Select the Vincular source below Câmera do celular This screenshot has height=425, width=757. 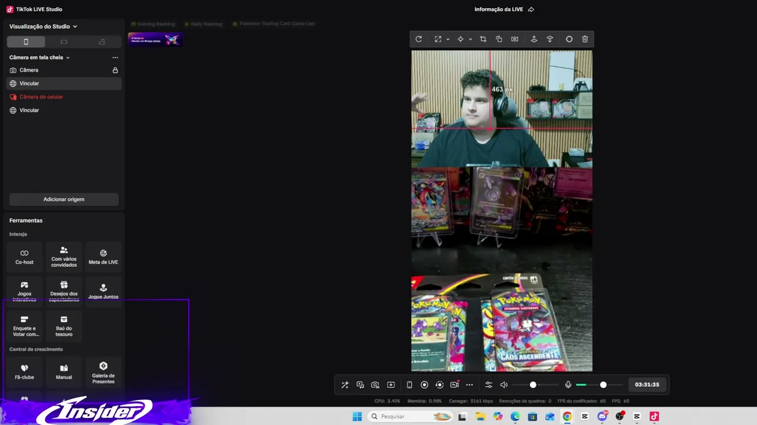pos(64,110)
